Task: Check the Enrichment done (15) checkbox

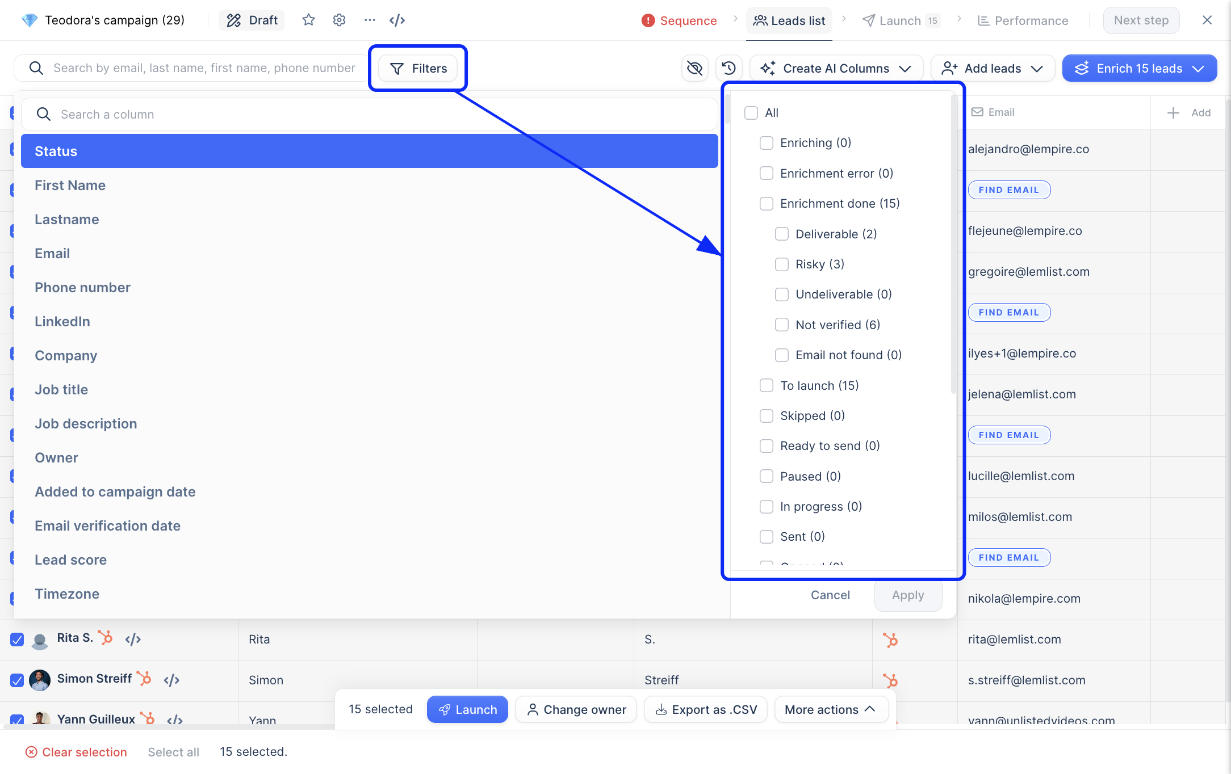Action: pyautogui.click(x=767, y=204)
